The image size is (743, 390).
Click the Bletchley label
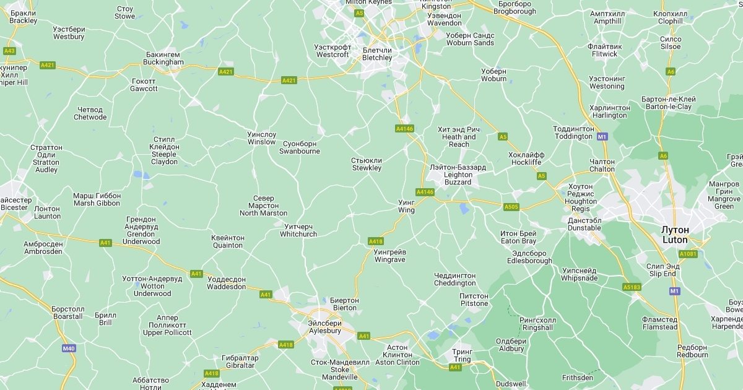(x=377, y=54)
